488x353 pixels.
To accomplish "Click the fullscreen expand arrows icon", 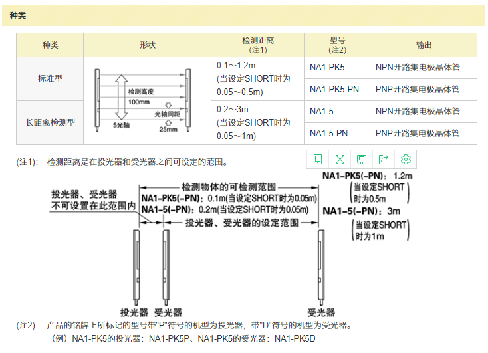I will click(x=340, y=160).
